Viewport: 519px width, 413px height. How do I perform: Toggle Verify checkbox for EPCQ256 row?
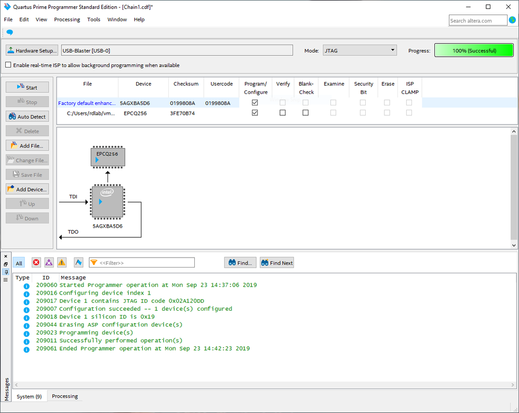click(x=283, y=113)
